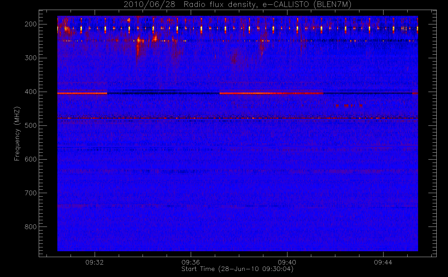Click the 'Start Time (28-Jun-10 09:30:04)' axis label
Image resolution: width=448 pixels, height=277 pixels.
click(x=237, y=269)
